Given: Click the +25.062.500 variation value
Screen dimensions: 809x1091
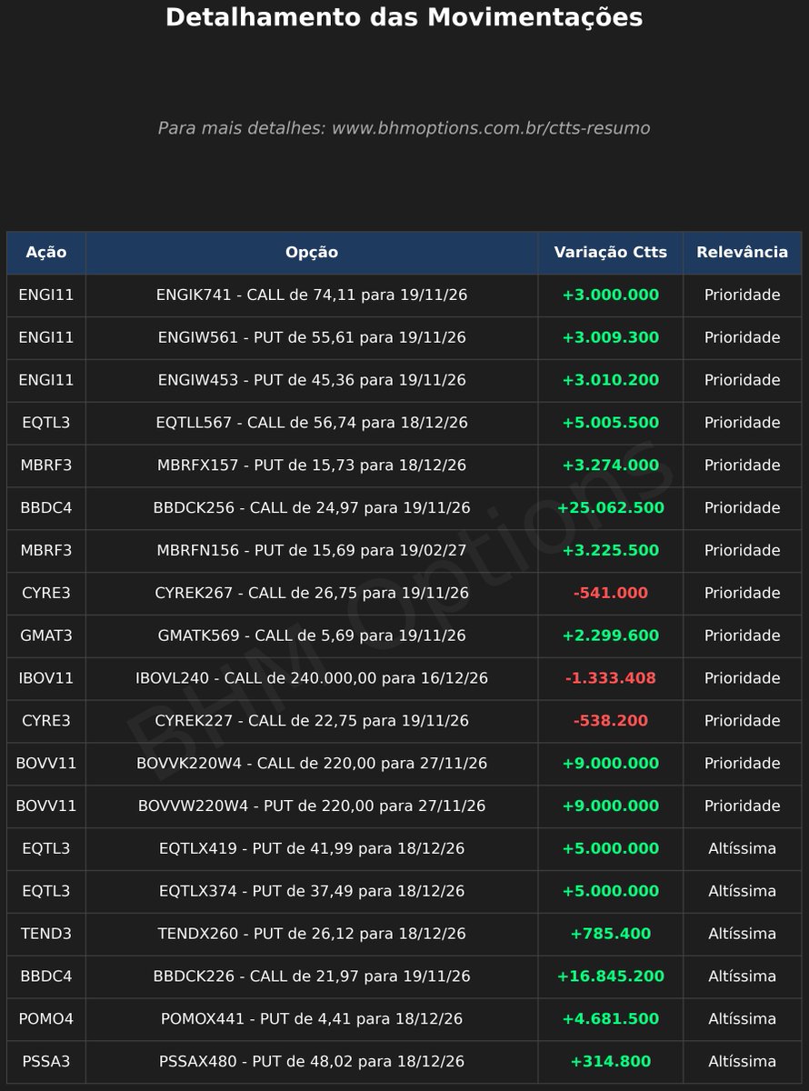Looking at the screenshot, I should (x=611, y=508).
